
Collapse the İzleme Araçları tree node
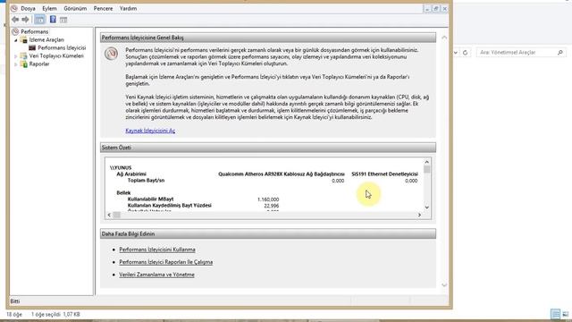tap(16, 40)
